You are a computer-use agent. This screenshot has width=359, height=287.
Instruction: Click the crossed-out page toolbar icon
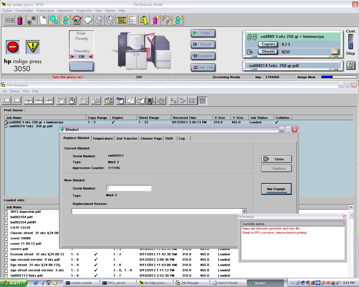click(x=83, y=101)
